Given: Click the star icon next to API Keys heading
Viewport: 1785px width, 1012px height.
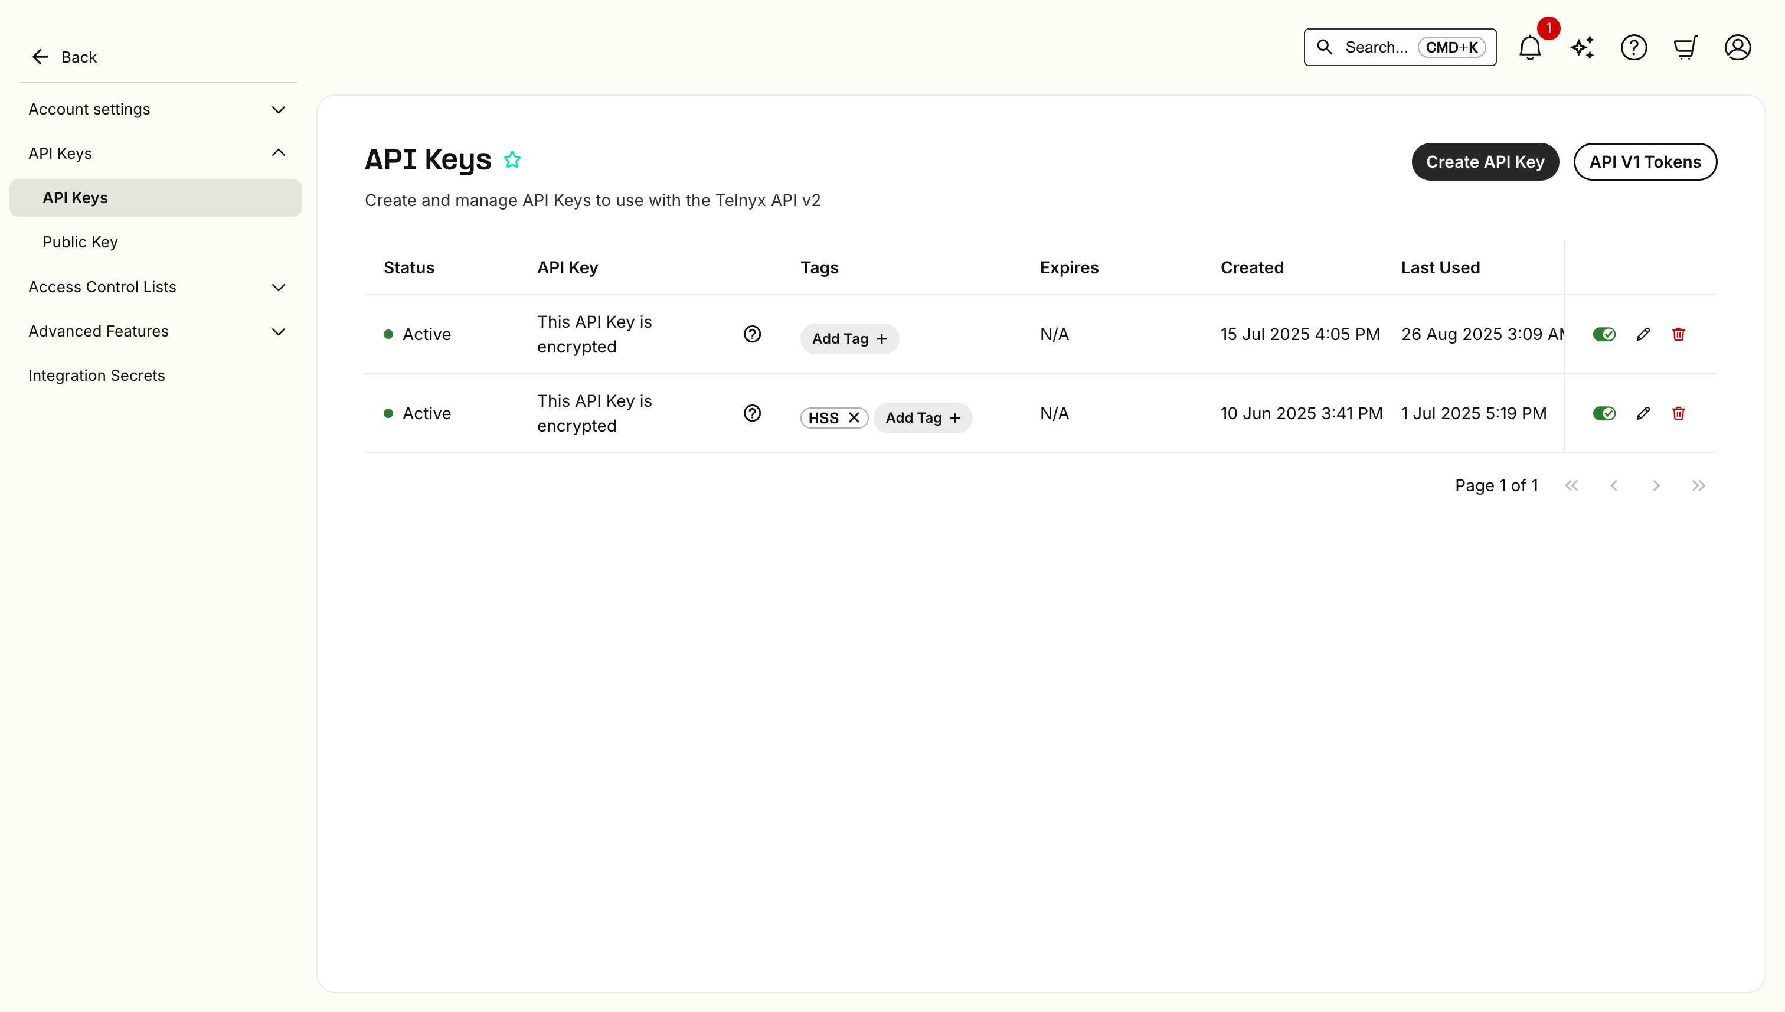Looking at the screenshot, I should click(x=512, y=159).
